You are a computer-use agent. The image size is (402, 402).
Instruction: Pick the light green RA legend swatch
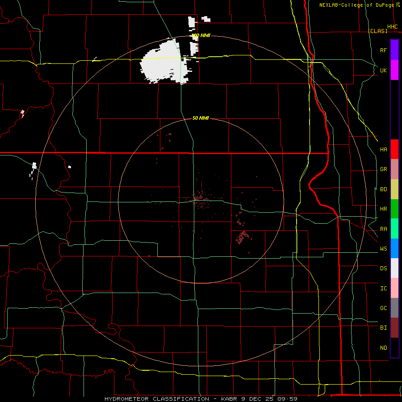click(x=394, y=229)
